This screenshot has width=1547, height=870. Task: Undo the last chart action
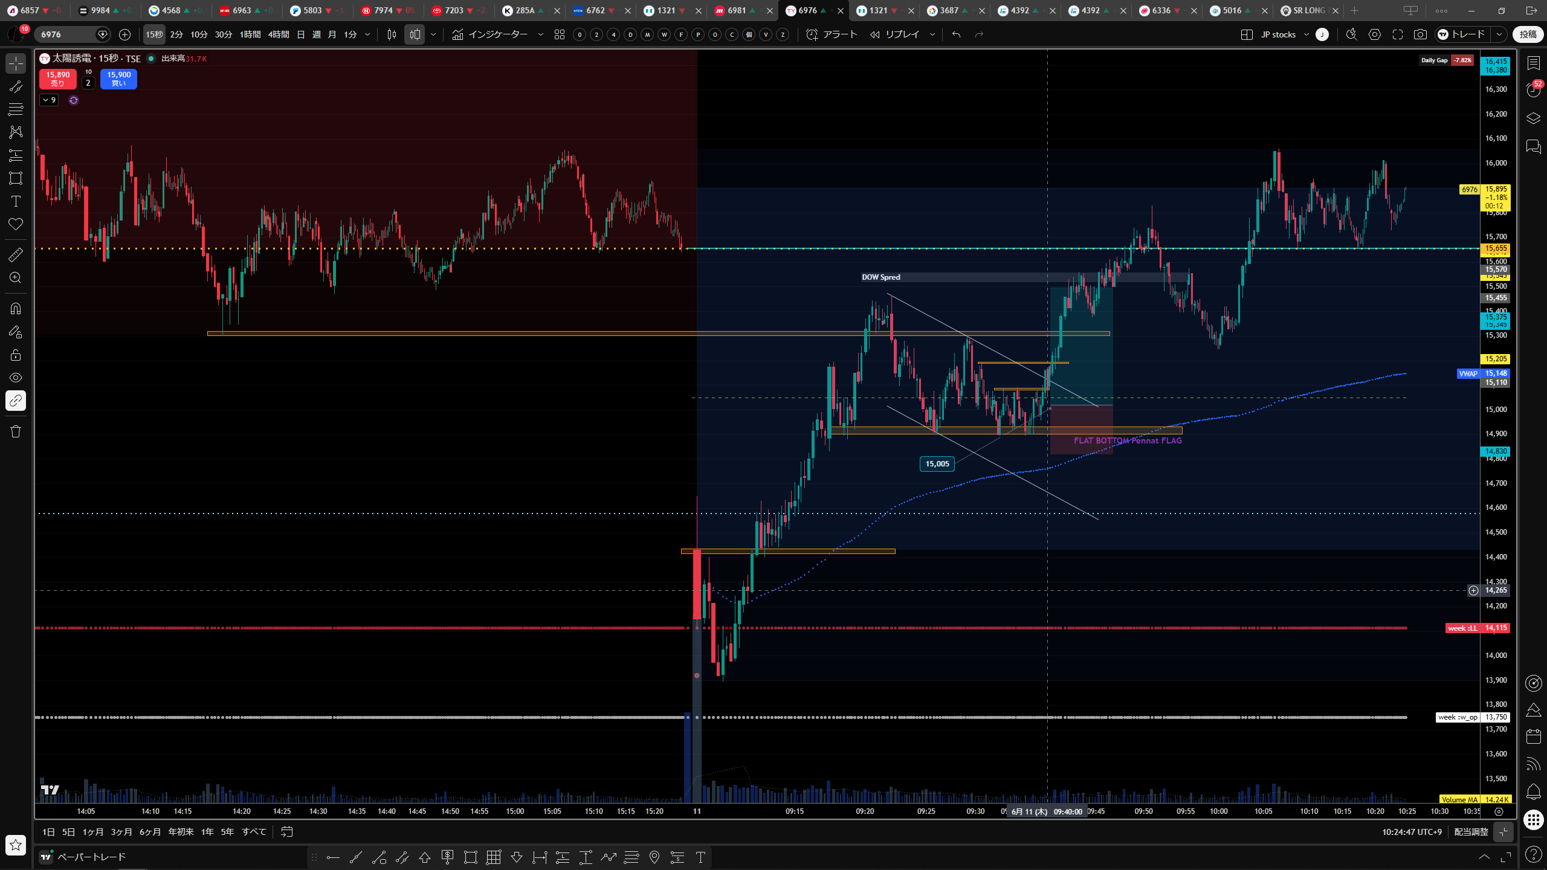coord(956,34)
